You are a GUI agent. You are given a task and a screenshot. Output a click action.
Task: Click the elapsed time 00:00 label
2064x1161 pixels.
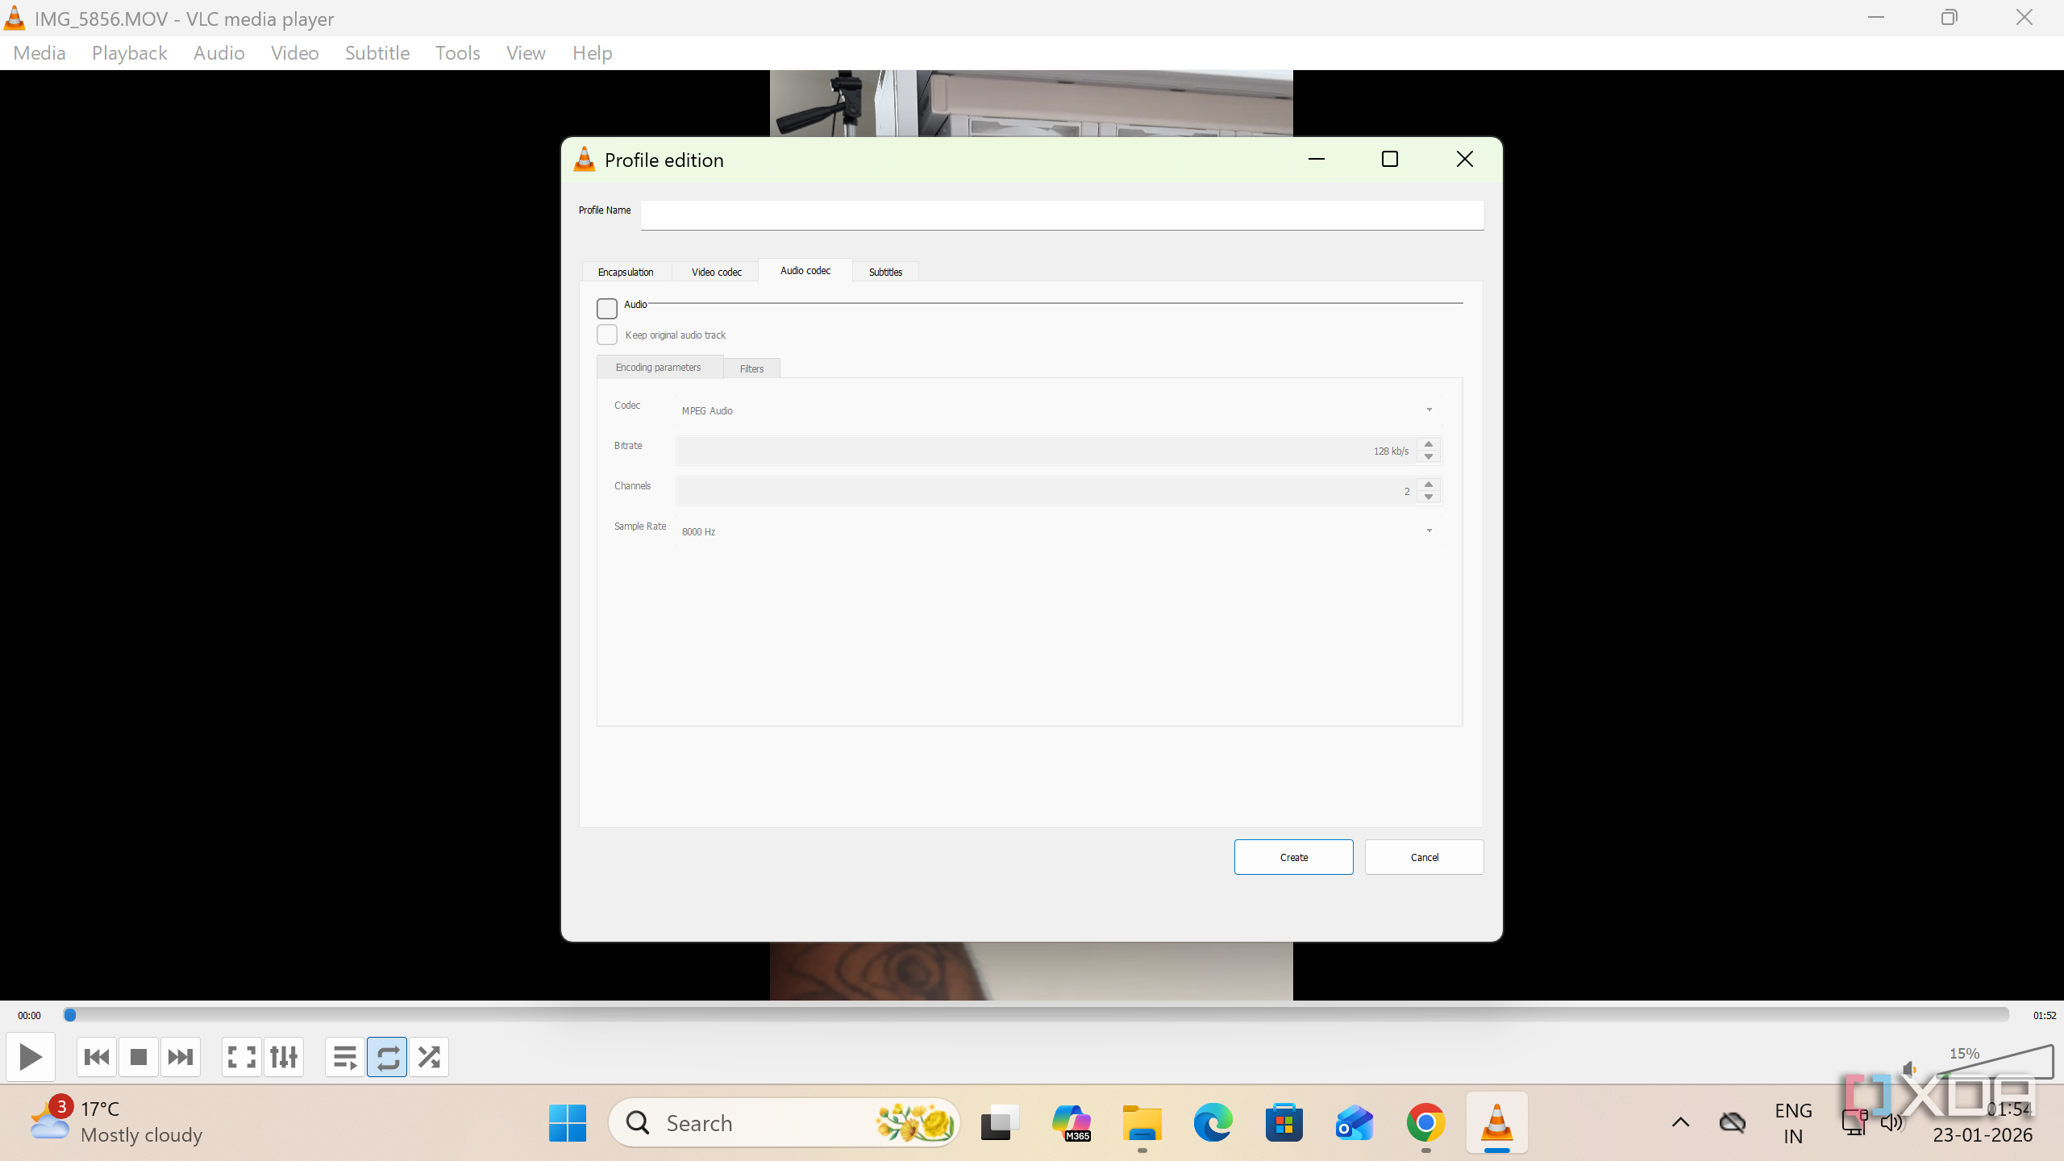(29, 1015)
